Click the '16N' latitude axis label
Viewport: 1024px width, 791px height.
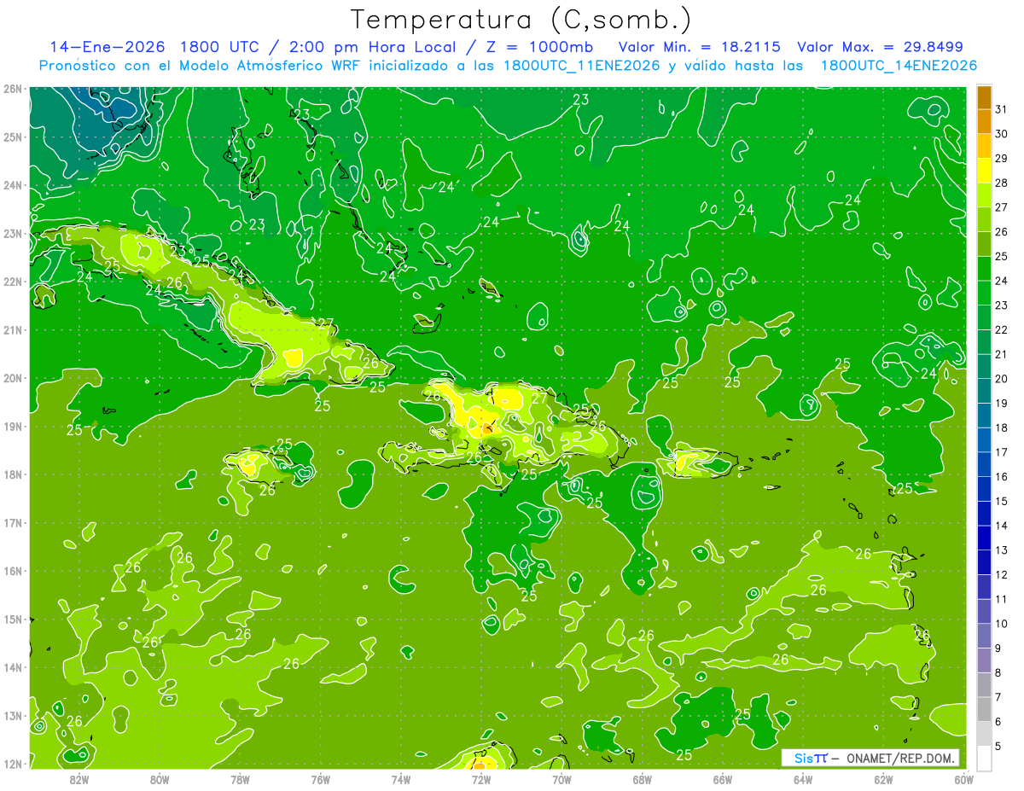coord(12,571)
